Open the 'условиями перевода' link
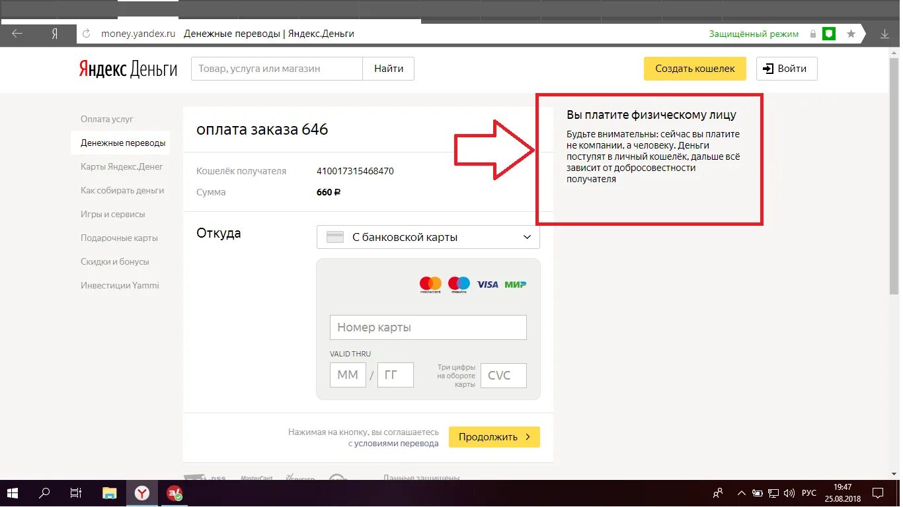Viewport: 903px width, 507px height. pyautogui.click(x=397, y=444)
